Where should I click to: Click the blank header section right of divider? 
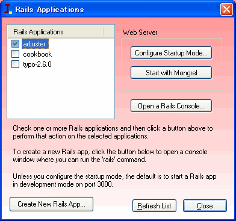(x=109, y=32)
